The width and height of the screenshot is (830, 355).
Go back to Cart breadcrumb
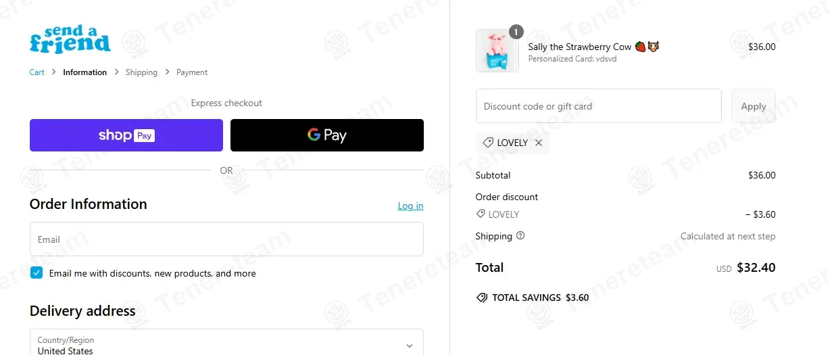click(x=37, y=72)
